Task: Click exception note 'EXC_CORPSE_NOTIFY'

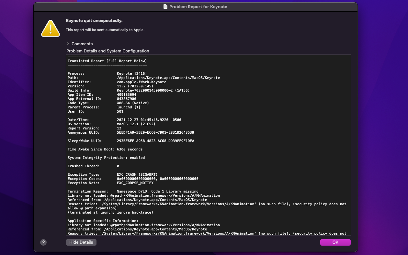Action: tap(135, 183)
